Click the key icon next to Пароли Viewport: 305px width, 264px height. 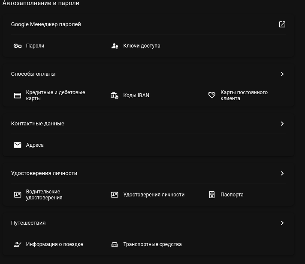(18, 46)
